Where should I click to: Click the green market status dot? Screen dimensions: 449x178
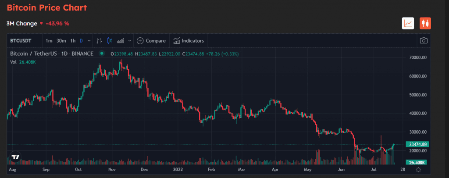coord(101,53)
